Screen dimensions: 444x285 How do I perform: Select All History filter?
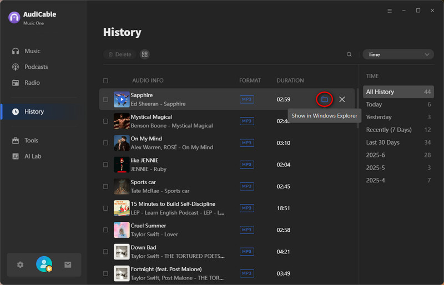point(398,91)
